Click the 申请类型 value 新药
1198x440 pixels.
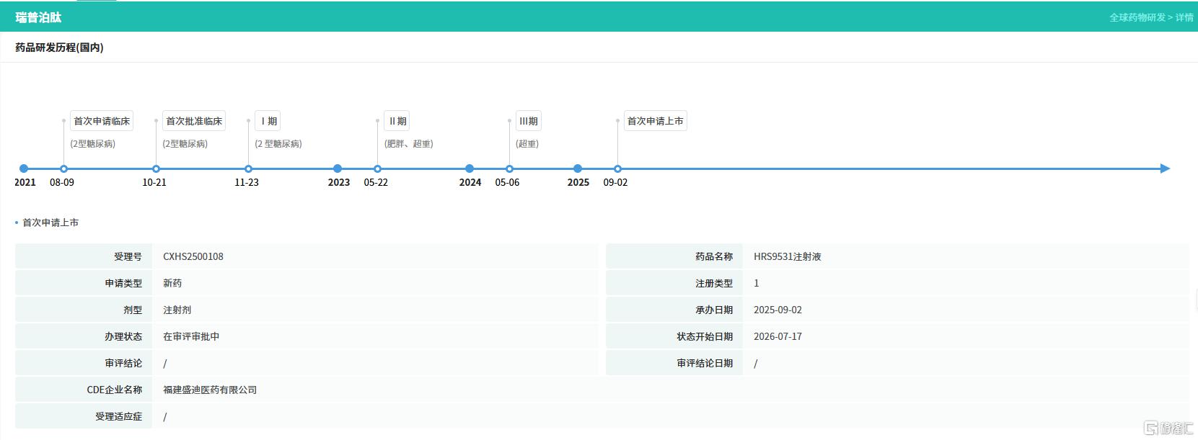pos(172,283)
